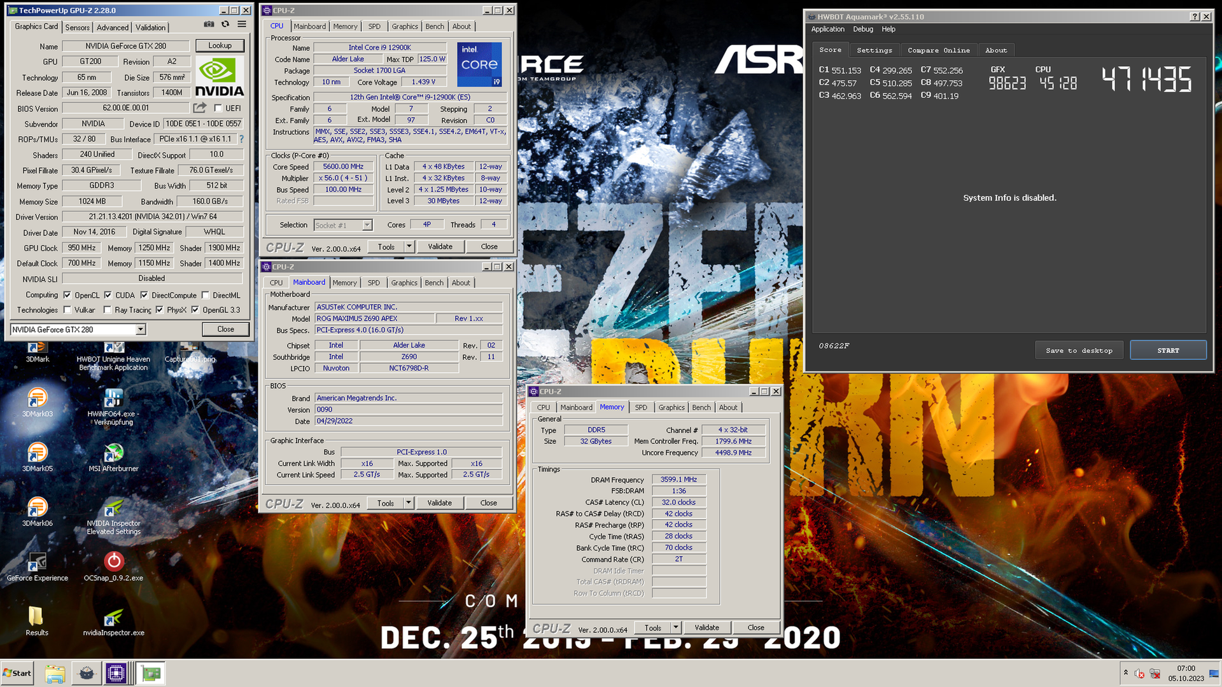Click Validate in CPU-Z Memory window
This screenshot has width=1222, height=687.
tap(706, 627)
